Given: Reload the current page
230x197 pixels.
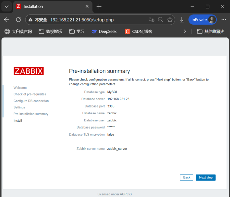Looking at the screenshot, I should tap(18, 20).
